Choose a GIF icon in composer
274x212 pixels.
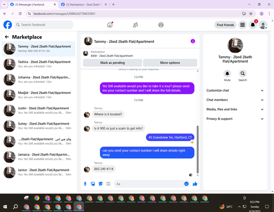[109, 184]
